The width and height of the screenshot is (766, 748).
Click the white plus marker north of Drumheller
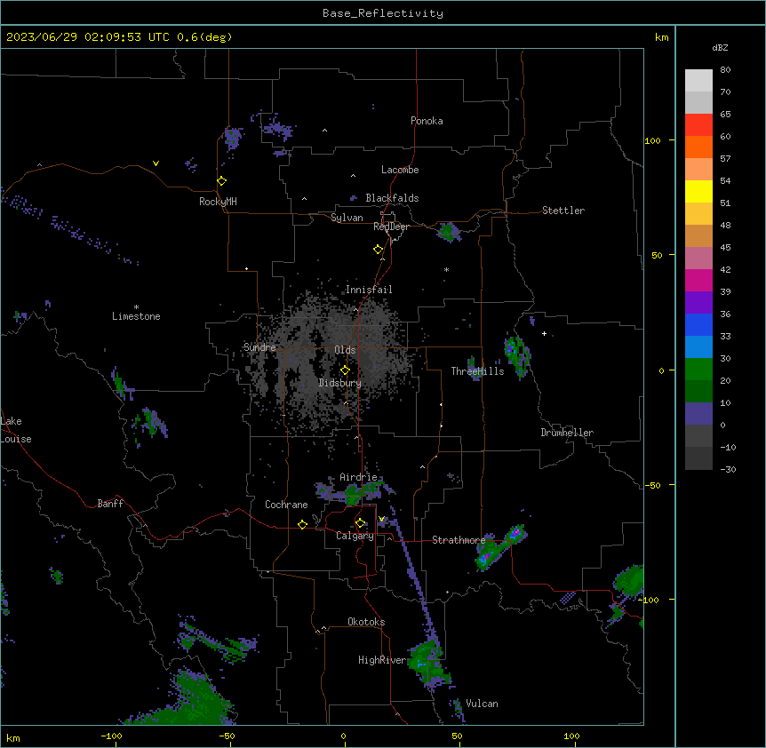tap(544, 333)
